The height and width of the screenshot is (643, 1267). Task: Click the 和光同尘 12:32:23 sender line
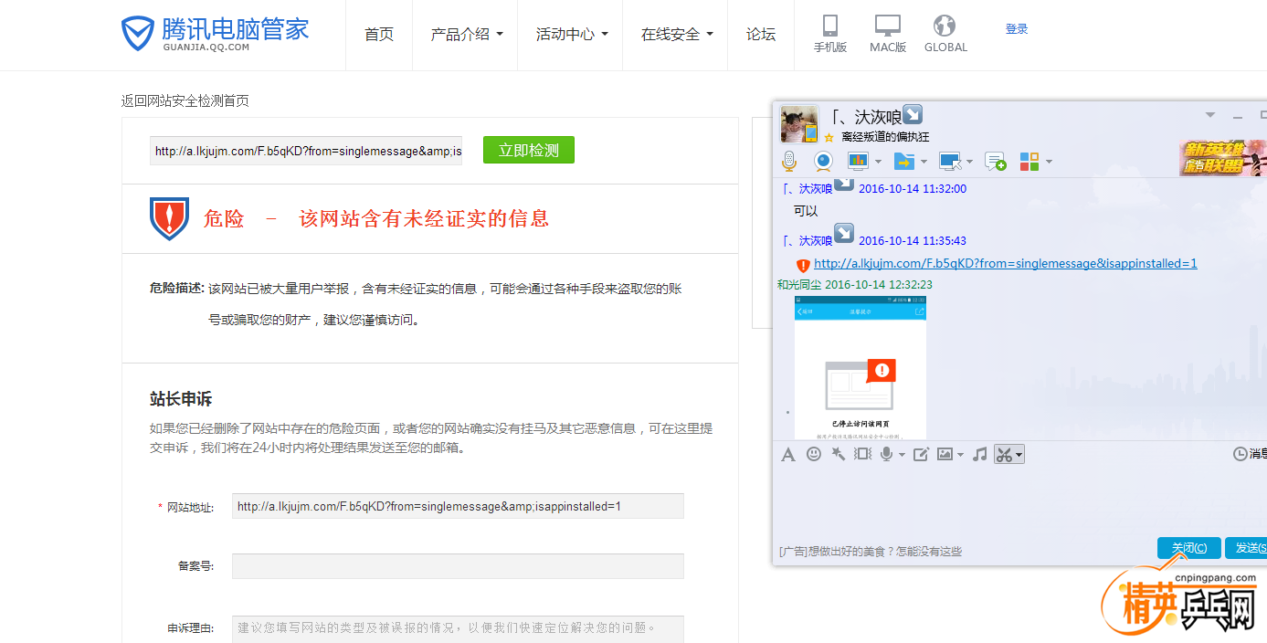click(x=855, y=285)
